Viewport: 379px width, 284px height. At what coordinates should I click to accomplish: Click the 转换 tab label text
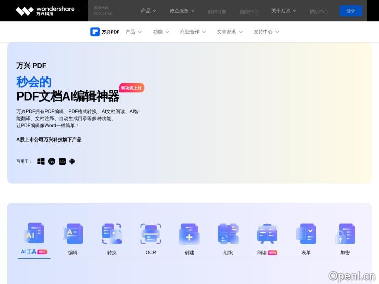click(x=112, y=253)
